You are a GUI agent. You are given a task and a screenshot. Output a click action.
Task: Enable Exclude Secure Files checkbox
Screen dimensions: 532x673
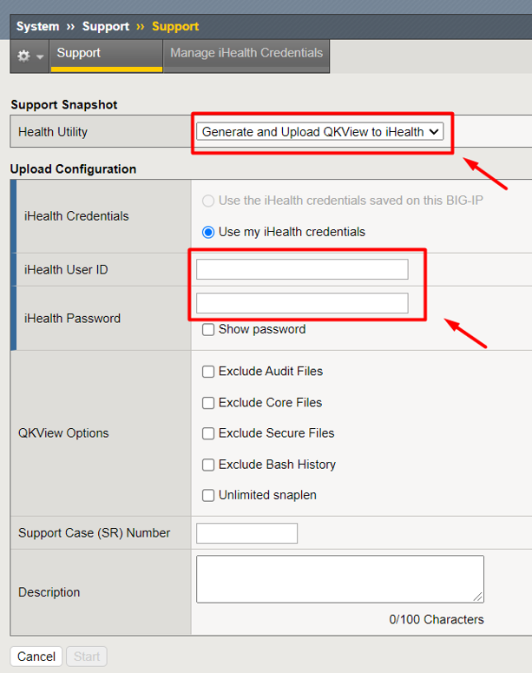click(208, 433)
